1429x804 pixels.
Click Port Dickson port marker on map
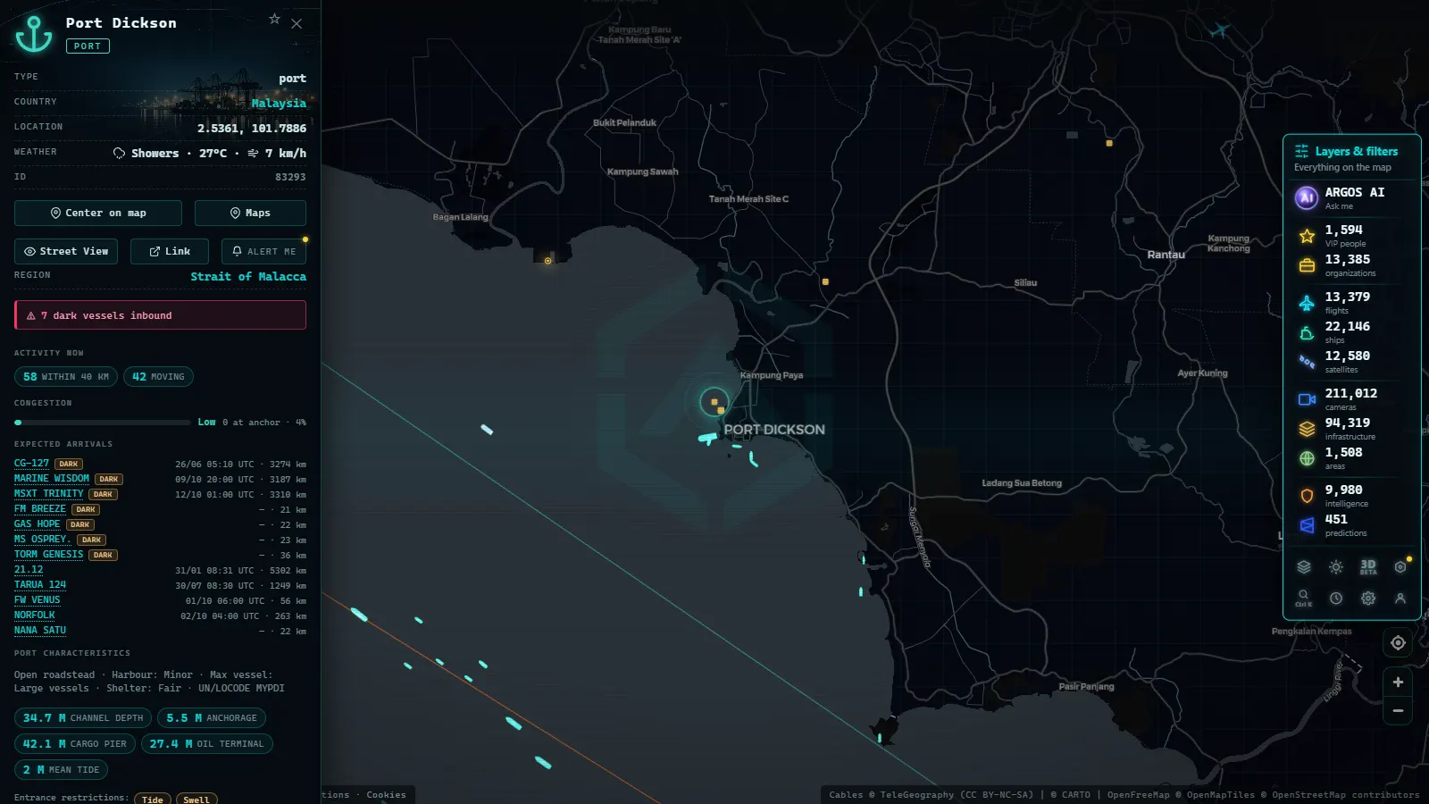point(714,403)
